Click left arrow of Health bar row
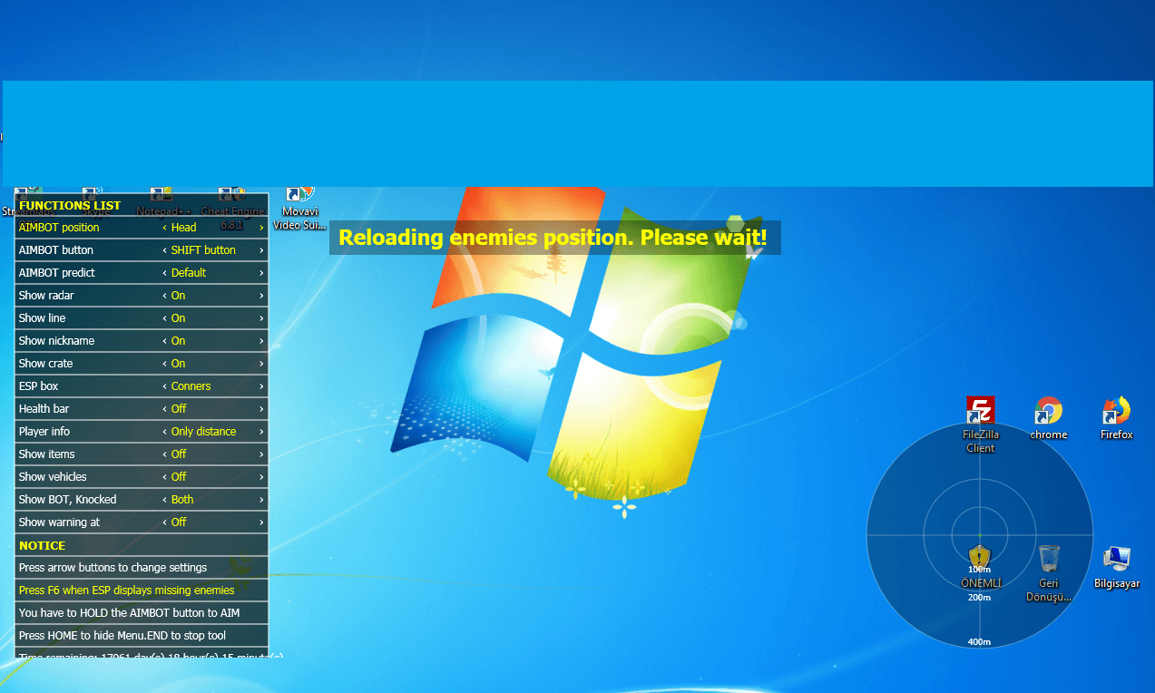Image resolution: width=1155 pixels, height=693 pixels. [x=164, y=409]
